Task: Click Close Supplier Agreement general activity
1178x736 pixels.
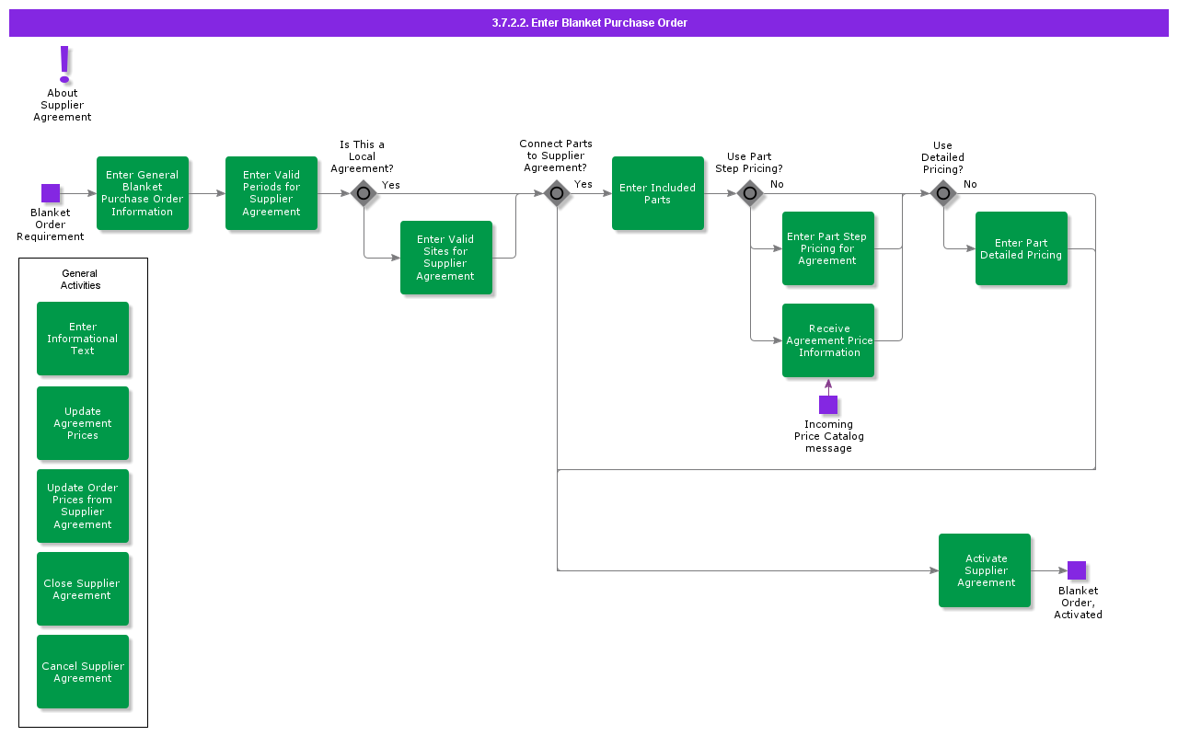Action: point(83,589)
